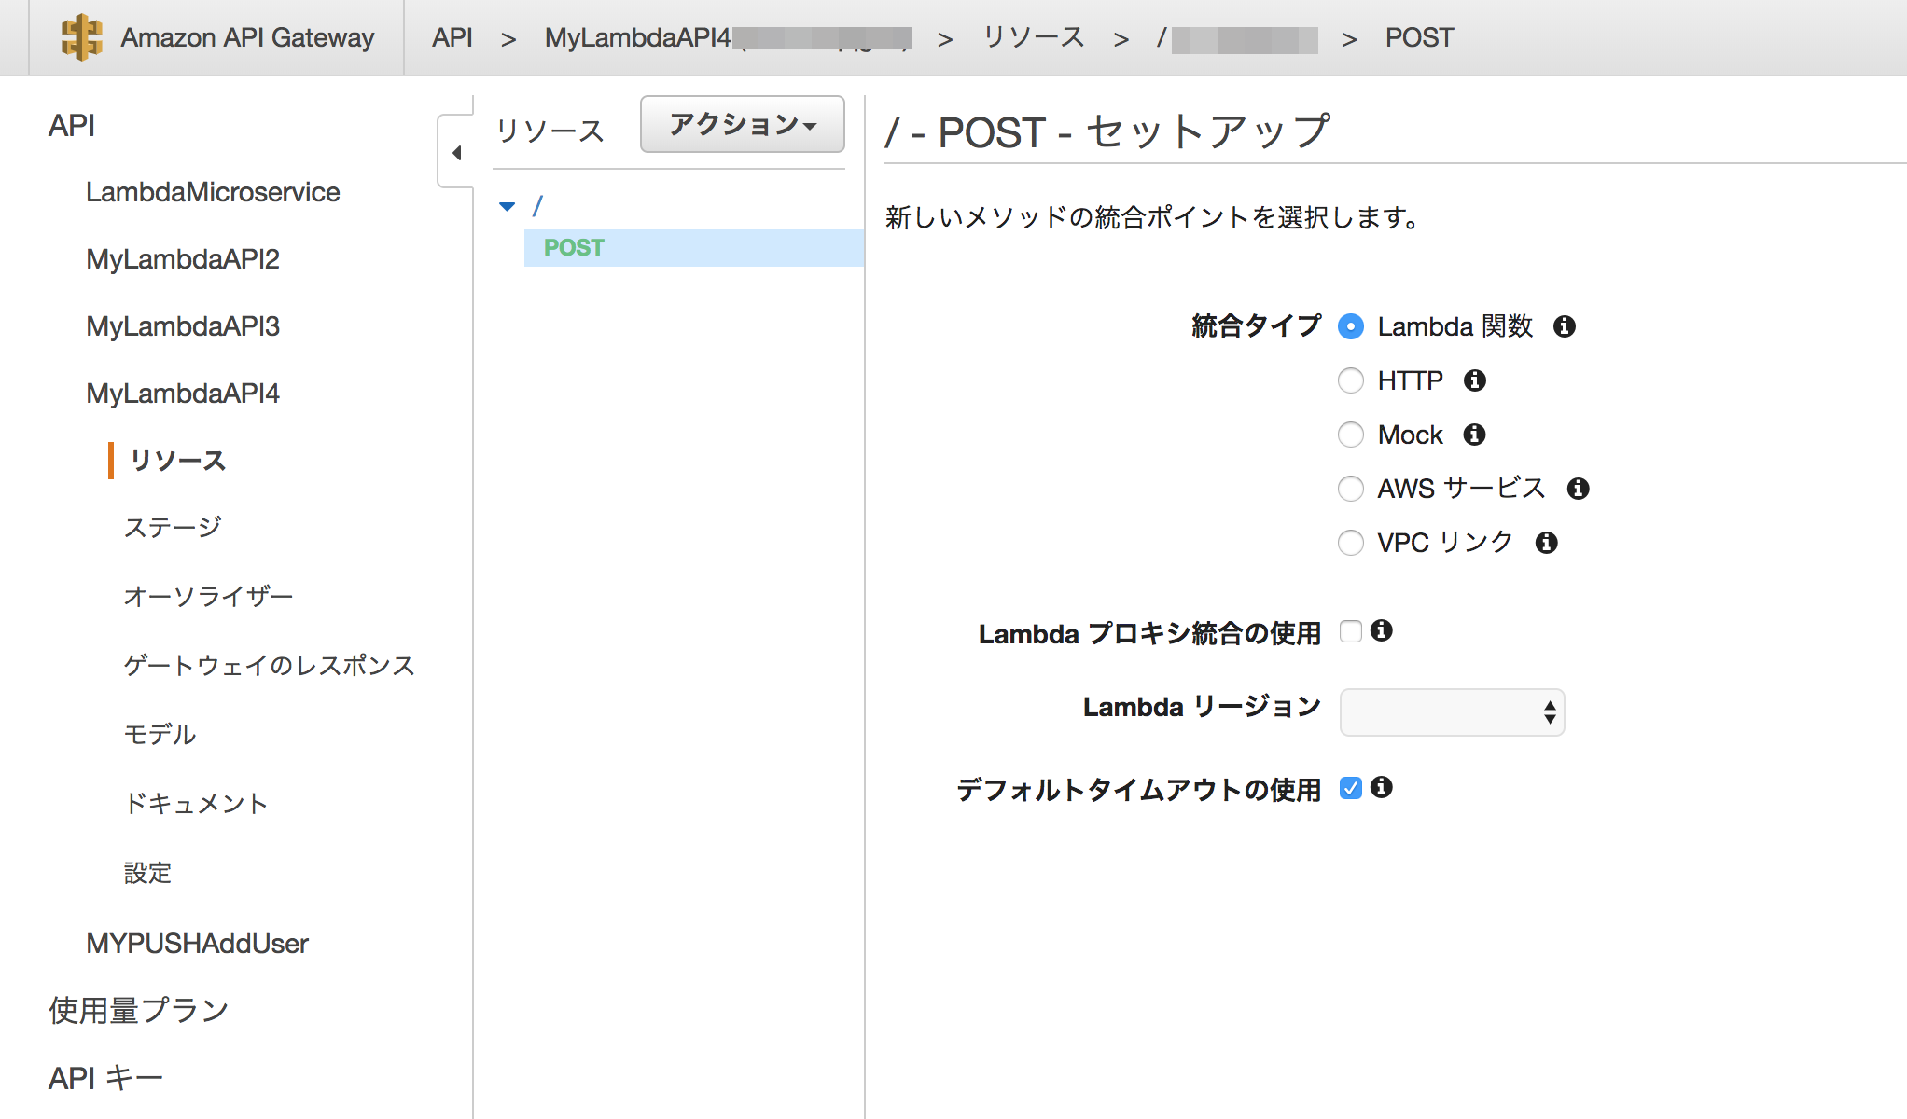Open MyLambdaAPI4 in the sidebar

183,394
